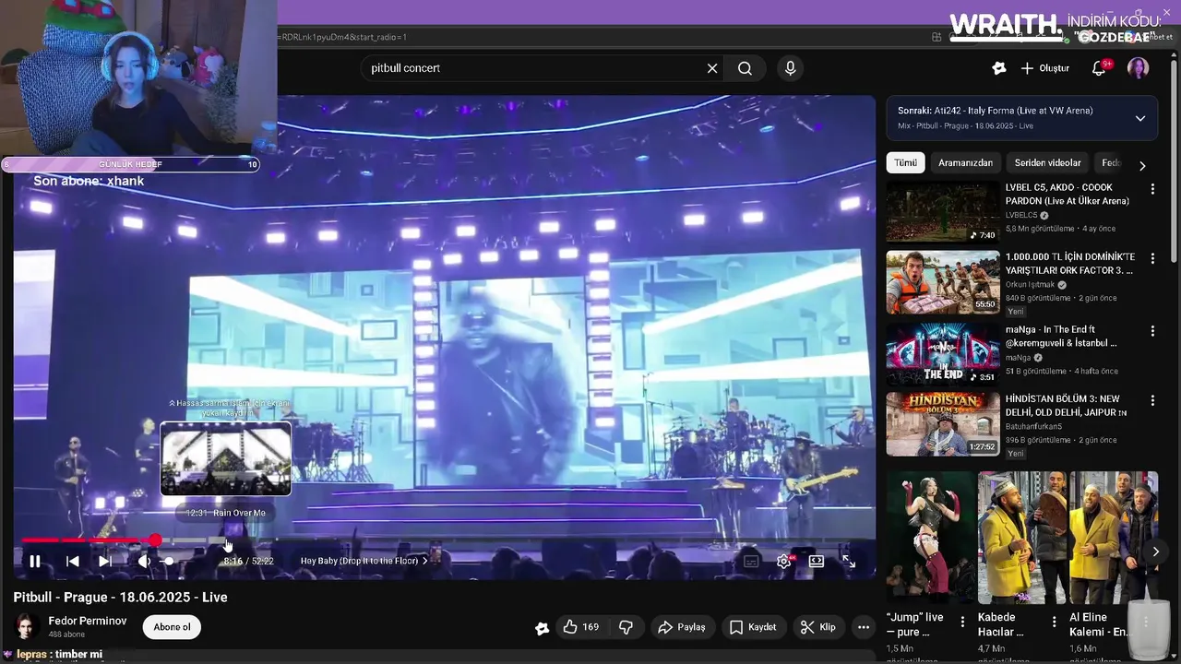Image resolution: width=1181 pixels, height=664 pixels.
Task: Open the Orkun Işıtmak channel link
Action: click(x=1031, y=285)
